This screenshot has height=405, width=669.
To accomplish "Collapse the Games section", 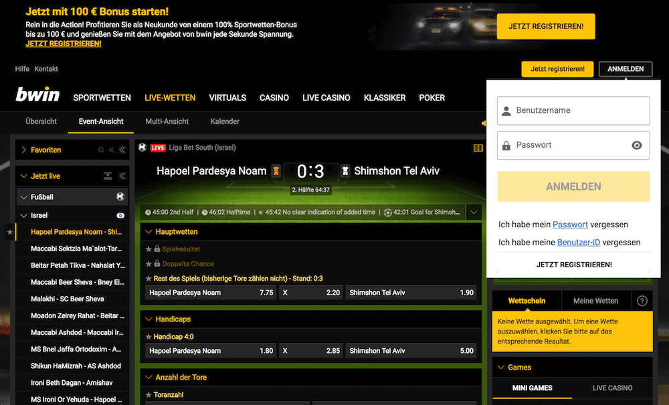I will [501, 367].
